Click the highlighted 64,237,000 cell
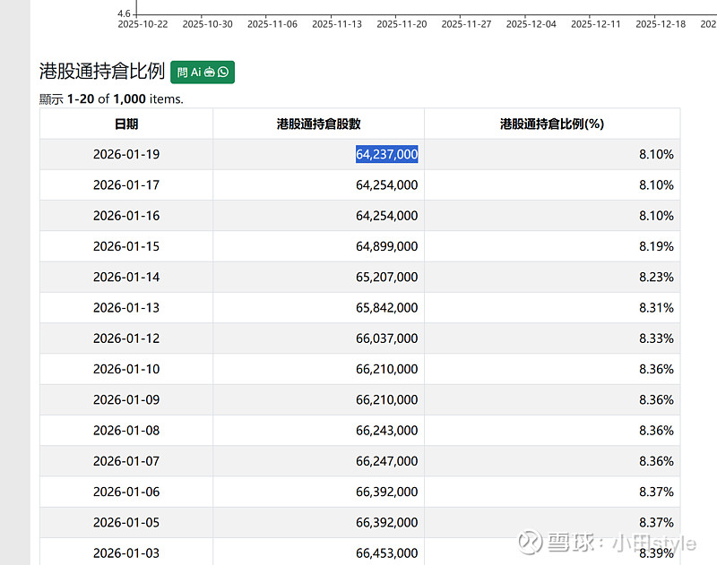 (386, 155)
